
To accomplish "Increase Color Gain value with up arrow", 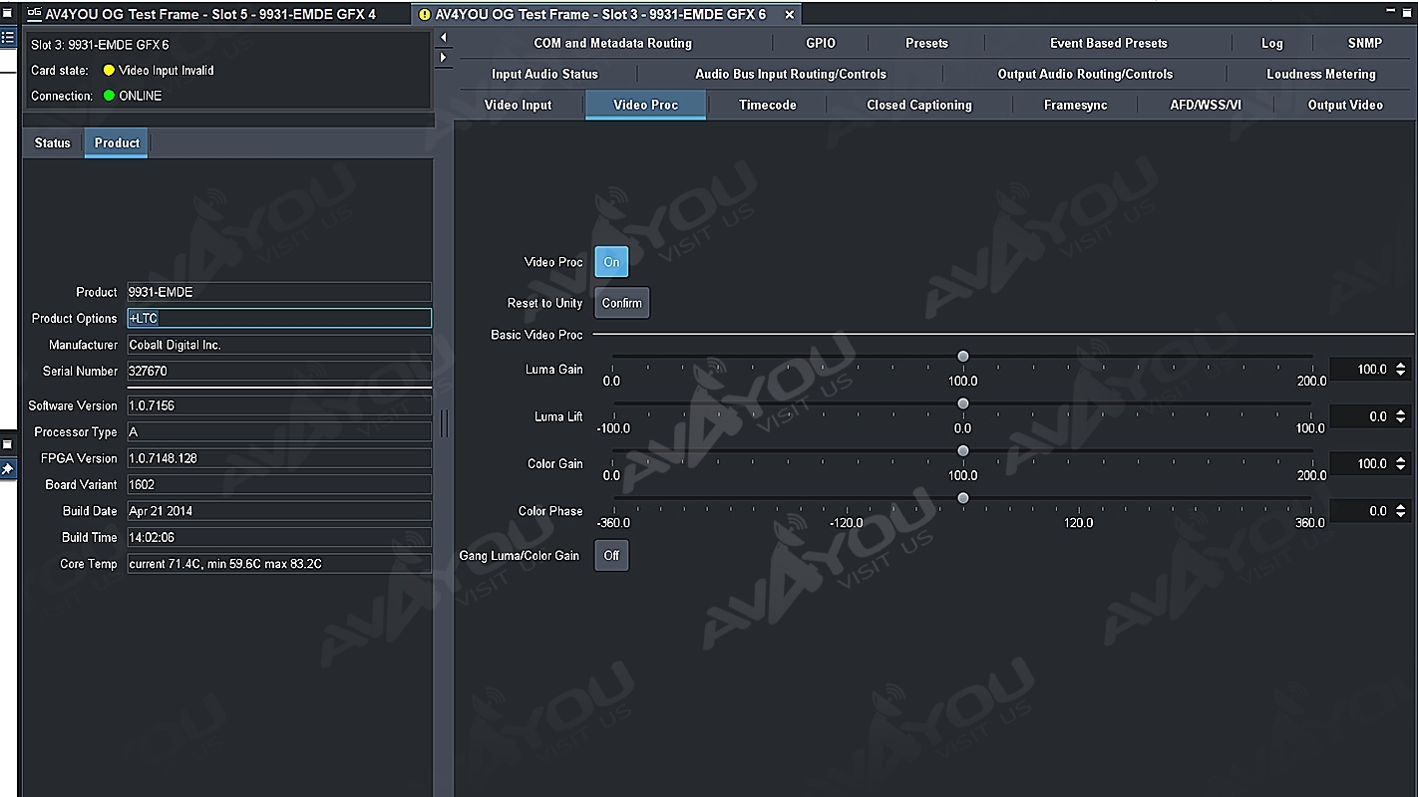I will [1401, 459].
